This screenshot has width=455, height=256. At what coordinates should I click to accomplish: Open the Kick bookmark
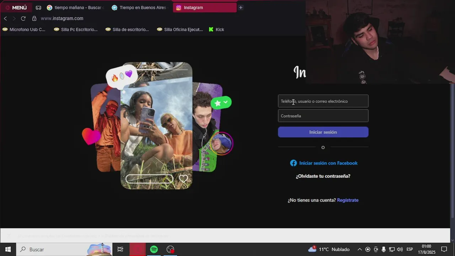click(x=216, y=30)
